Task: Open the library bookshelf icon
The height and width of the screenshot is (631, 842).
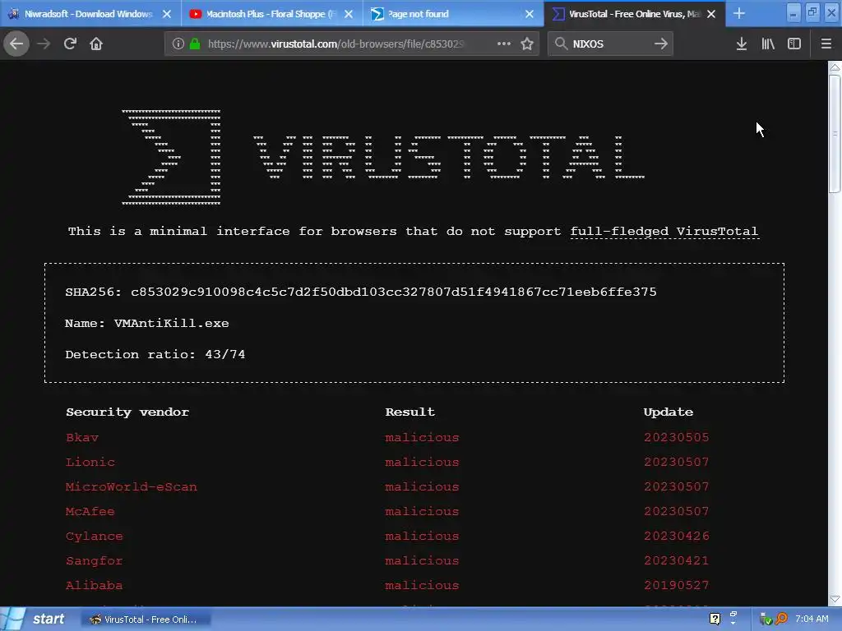Action: (768, 44)
